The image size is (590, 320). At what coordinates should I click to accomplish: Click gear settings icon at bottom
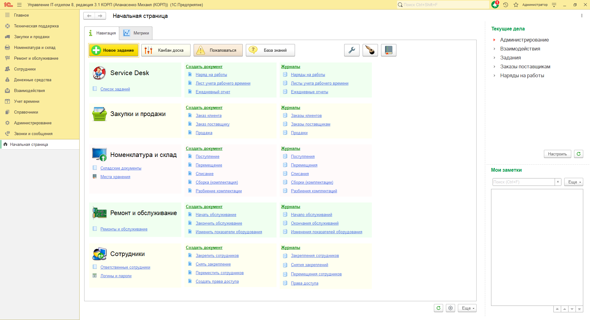pyautogui.click(x=450, y=308)
